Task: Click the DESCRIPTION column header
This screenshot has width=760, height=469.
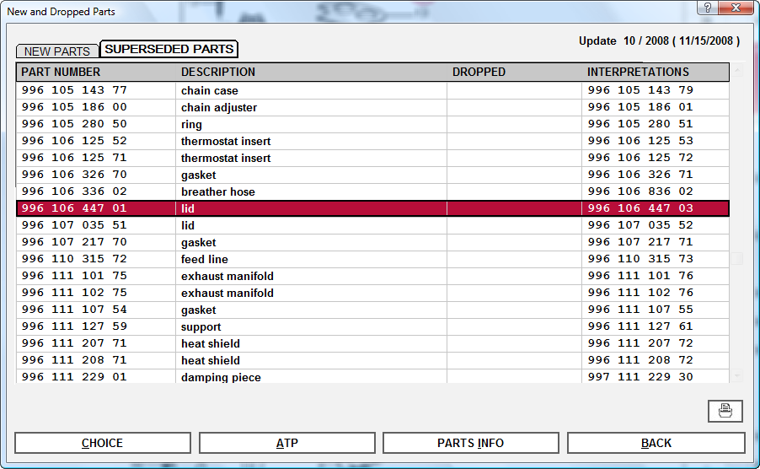Action: point(218,72)
